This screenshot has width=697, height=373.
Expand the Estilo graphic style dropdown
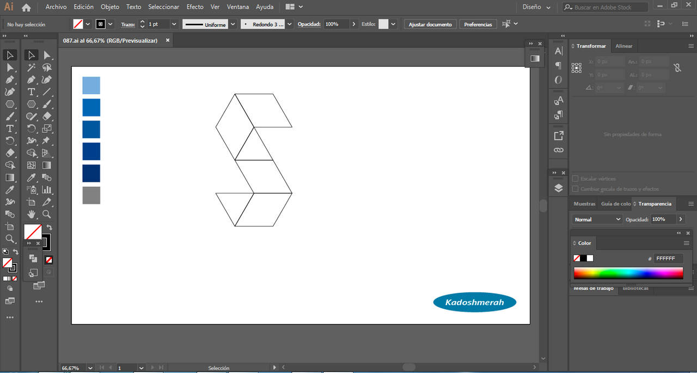[393, 24]
